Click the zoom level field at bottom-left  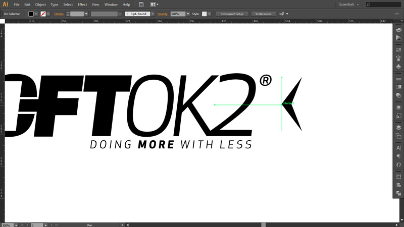[6, 225]
